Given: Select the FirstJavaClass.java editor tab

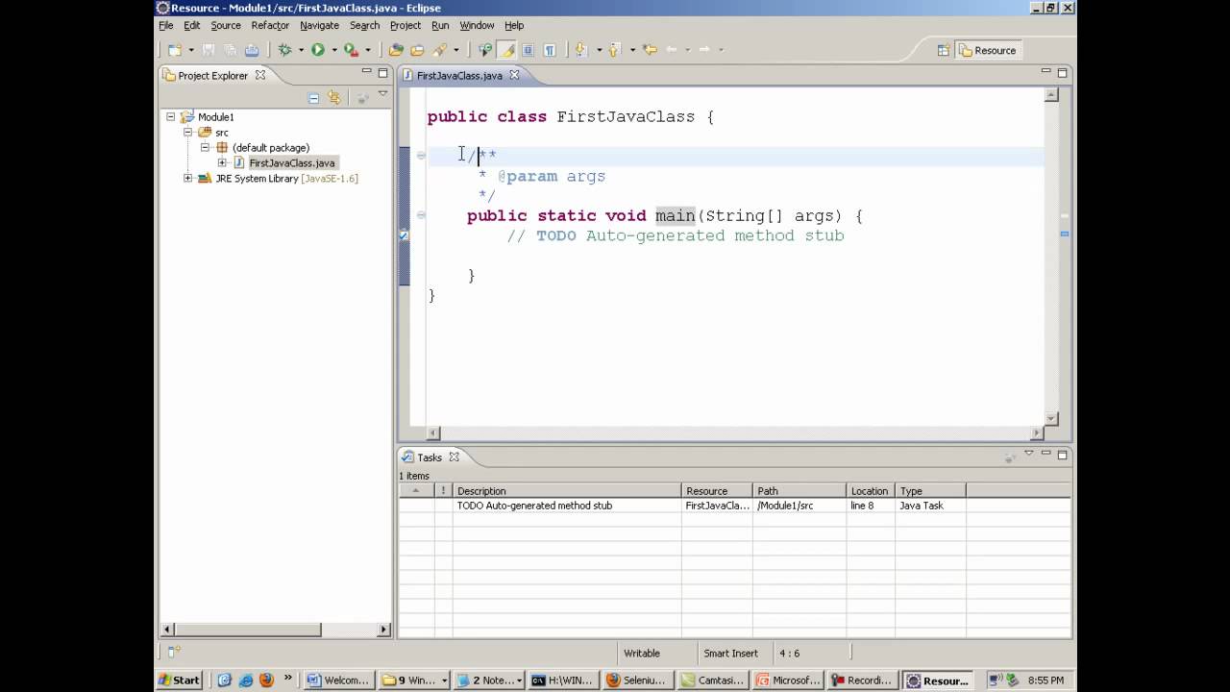Looking at the screenshot, I should pyautogui.click(x=459, y=75).
